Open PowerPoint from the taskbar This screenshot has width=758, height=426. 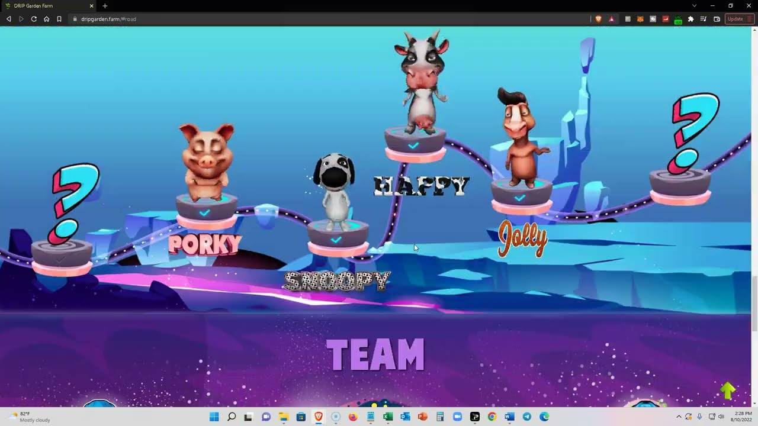coord(422,417)
